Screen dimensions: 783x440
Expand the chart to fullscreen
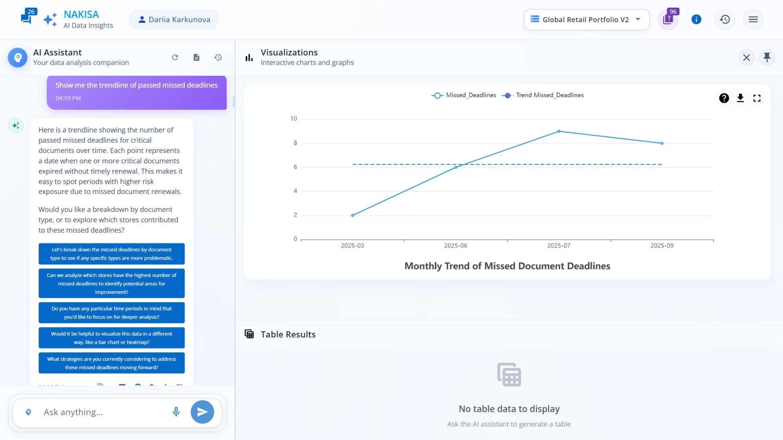pyautogui.click(x=757, y=98)
